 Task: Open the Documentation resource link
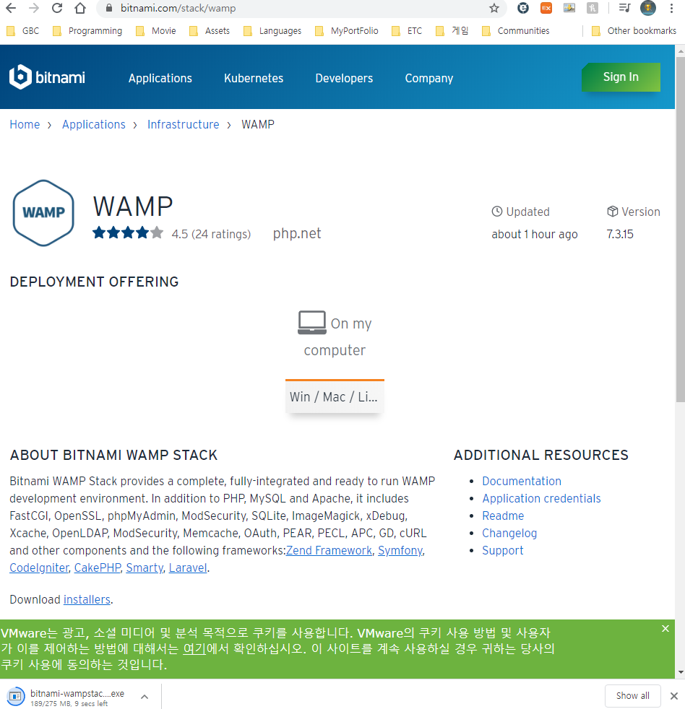pos(522,481)
